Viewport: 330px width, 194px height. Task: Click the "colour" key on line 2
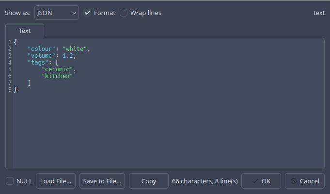(x=42, y=49)
